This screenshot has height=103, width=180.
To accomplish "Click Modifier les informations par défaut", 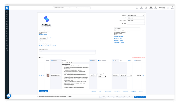I will (47, 46).
